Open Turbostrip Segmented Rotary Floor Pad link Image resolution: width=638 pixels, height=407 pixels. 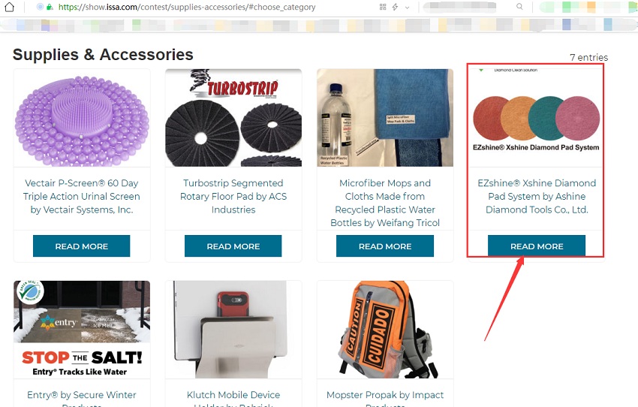point(233,196)
